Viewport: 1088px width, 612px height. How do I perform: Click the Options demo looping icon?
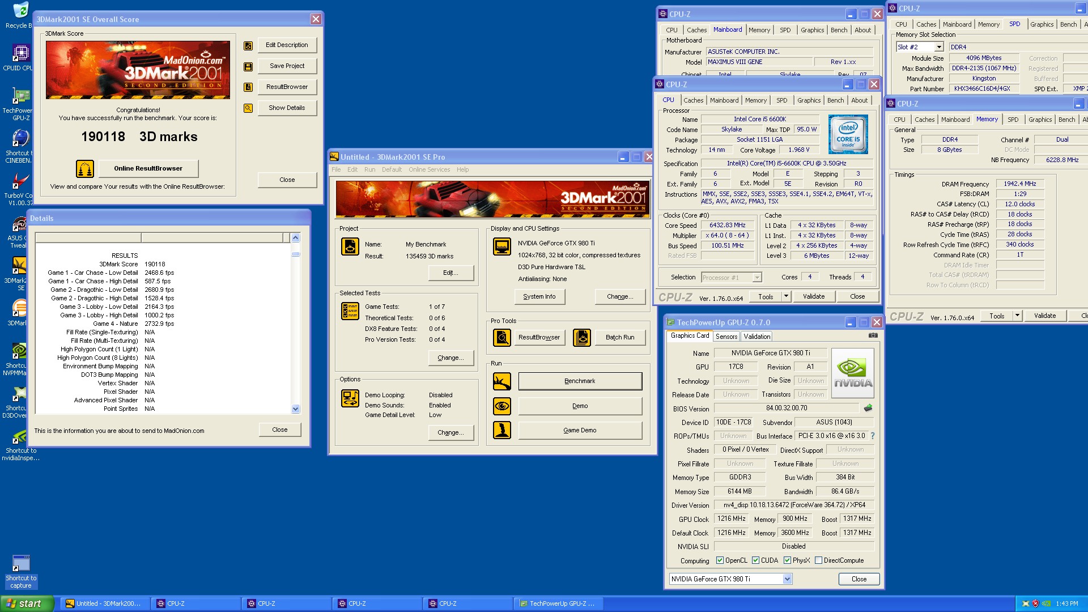point(350,398)
